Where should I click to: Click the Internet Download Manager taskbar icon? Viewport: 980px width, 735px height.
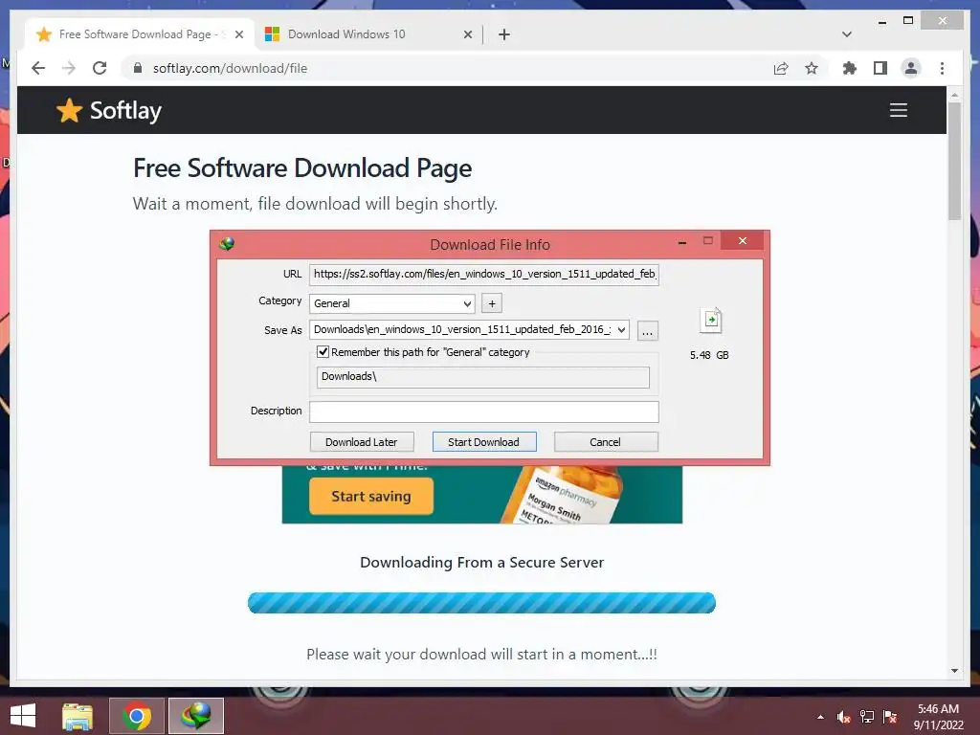(x=196, y=716)
